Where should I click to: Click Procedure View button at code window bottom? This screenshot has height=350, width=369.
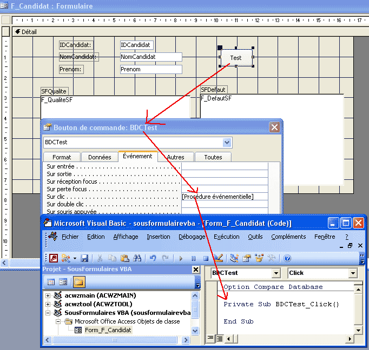[x=210, y=339]
